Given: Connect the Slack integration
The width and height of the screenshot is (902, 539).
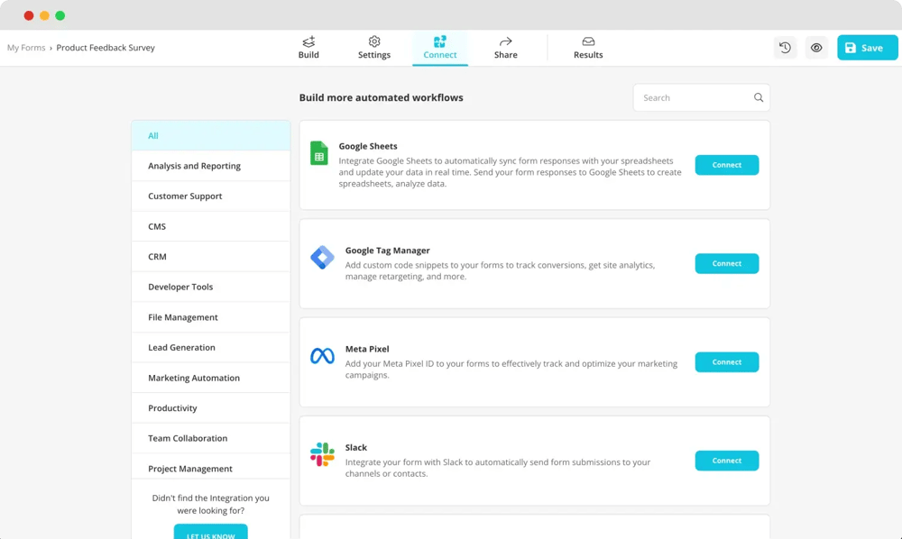Looking at the screenshot, I should [x=726, y=461].
